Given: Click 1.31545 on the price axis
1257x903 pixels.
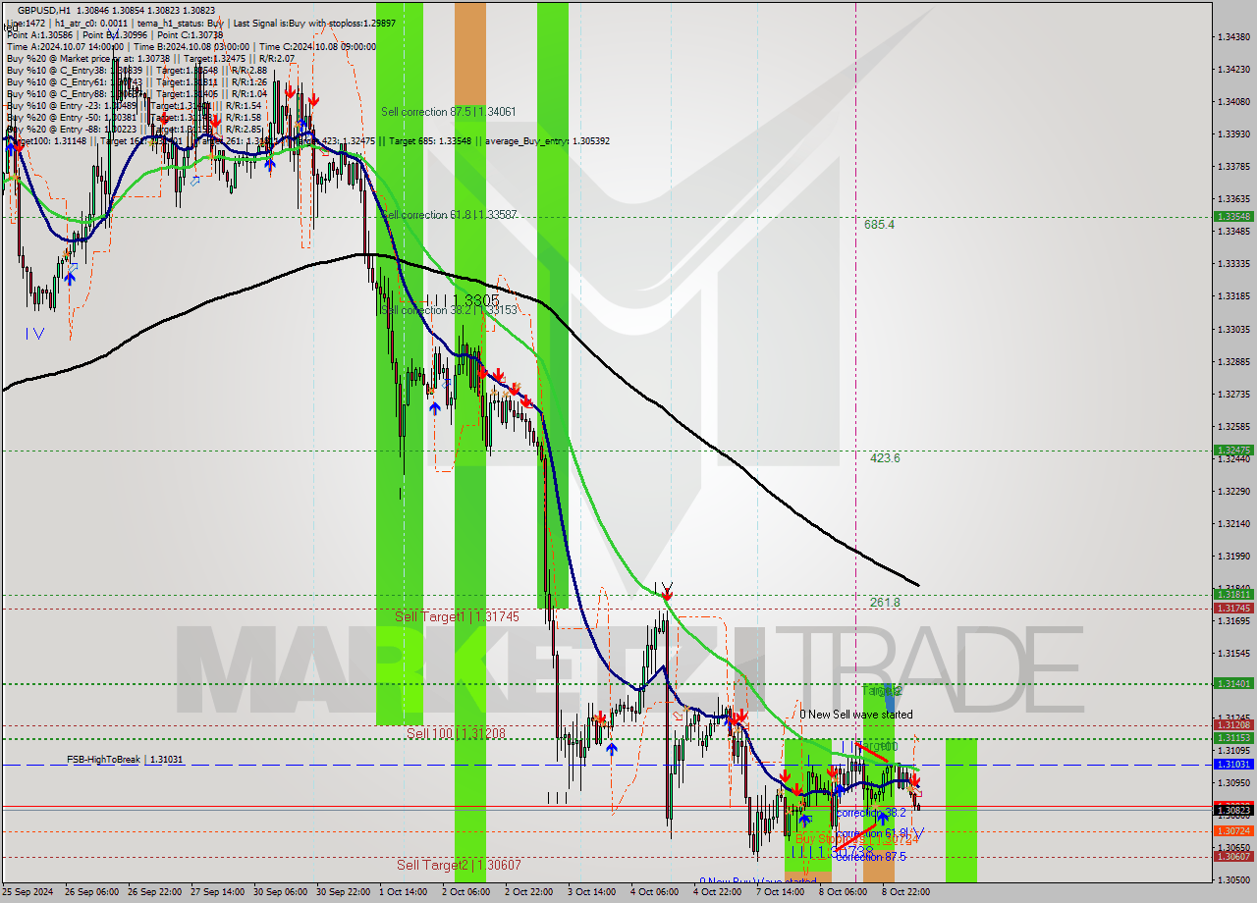Looking at the screenshot, I should pyautogui.click(x=1233, y=654).
